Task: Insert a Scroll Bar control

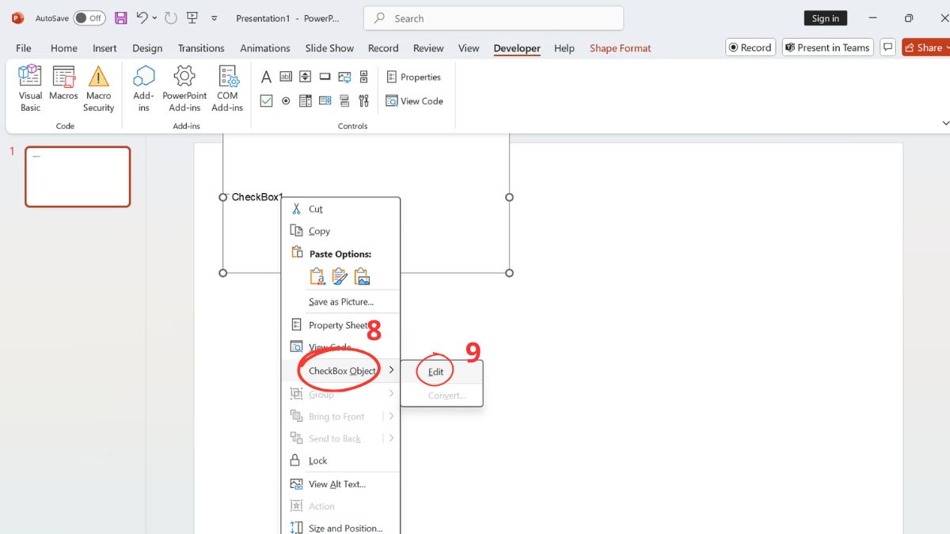Action: pos(363,76)
